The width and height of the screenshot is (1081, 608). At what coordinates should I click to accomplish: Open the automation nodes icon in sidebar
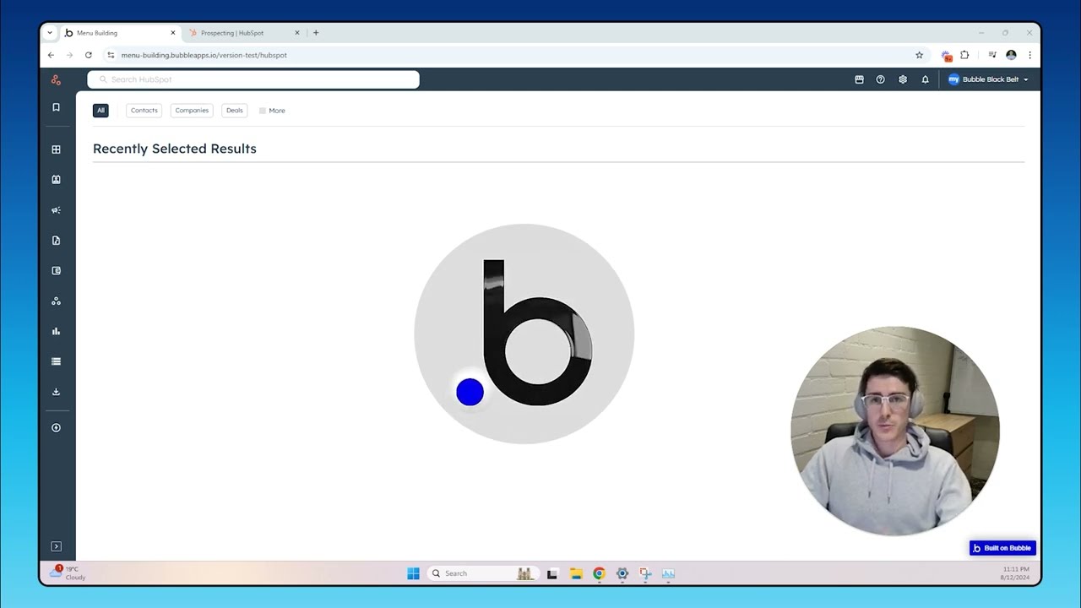(x=56, y=301)
